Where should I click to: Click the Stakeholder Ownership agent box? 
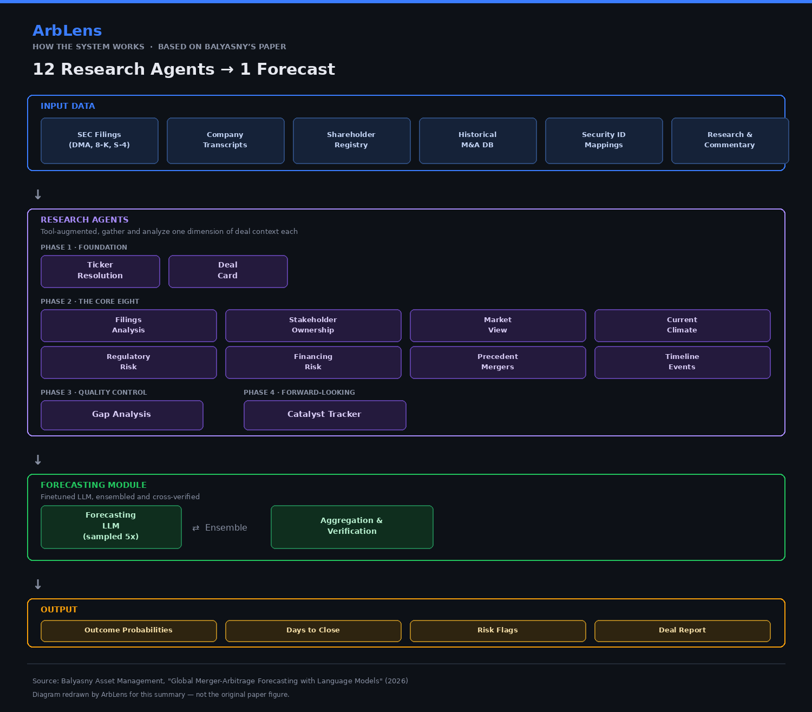[x=313, y=325]
